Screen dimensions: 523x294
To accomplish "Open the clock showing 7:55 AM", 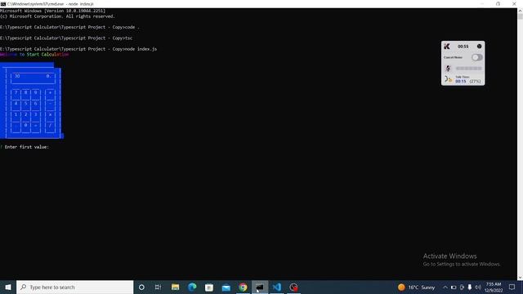I will click(494, 287).
